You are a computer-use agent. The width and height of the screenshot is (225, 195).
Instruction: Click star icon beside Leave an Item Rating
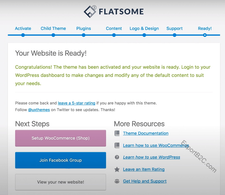point(117,169)
